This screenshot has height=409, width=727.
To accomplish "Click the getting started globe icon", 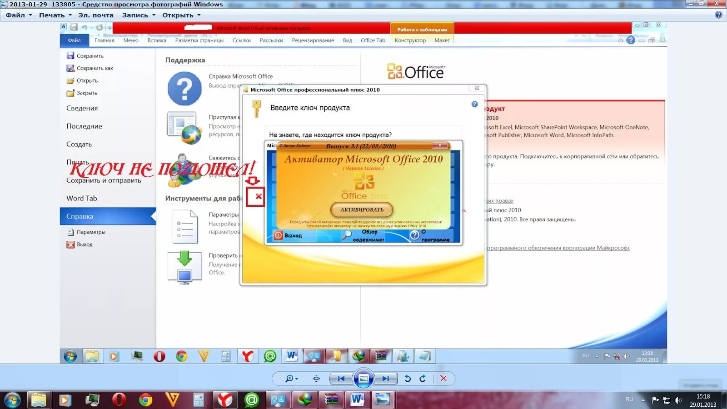I will (x=184, y=128).
